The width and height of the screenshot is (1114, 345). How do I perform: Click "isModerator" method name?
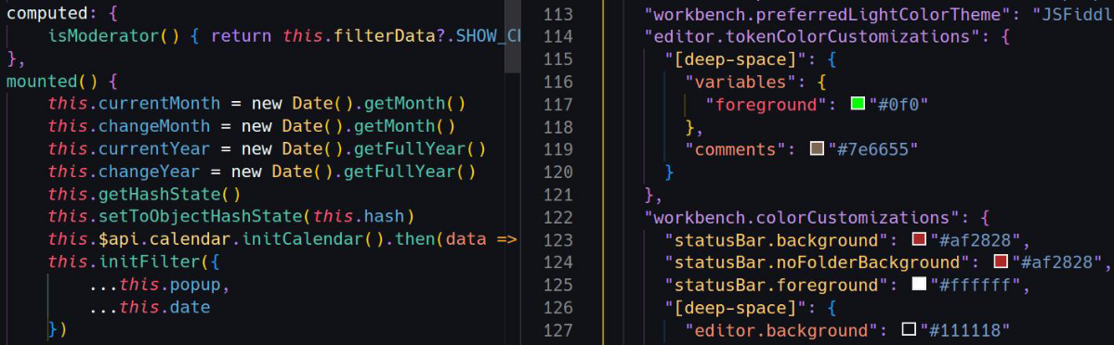pyautogui.click(x=104, y=35)
